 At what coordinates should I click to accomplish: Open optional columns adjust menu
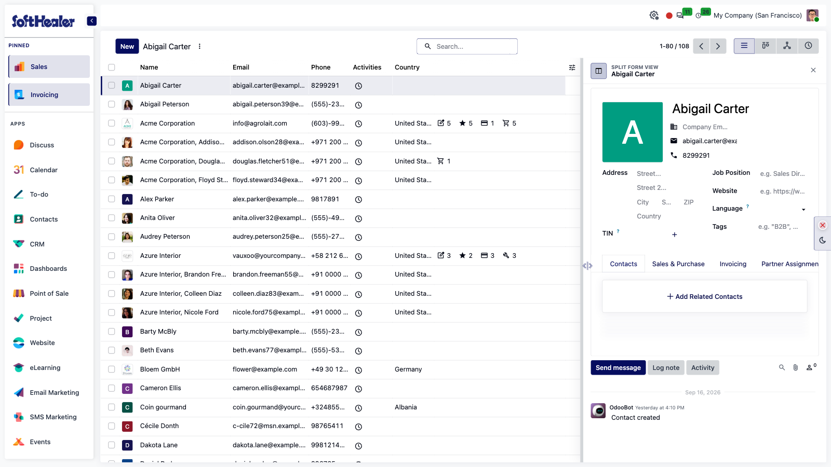pos(572,67)
